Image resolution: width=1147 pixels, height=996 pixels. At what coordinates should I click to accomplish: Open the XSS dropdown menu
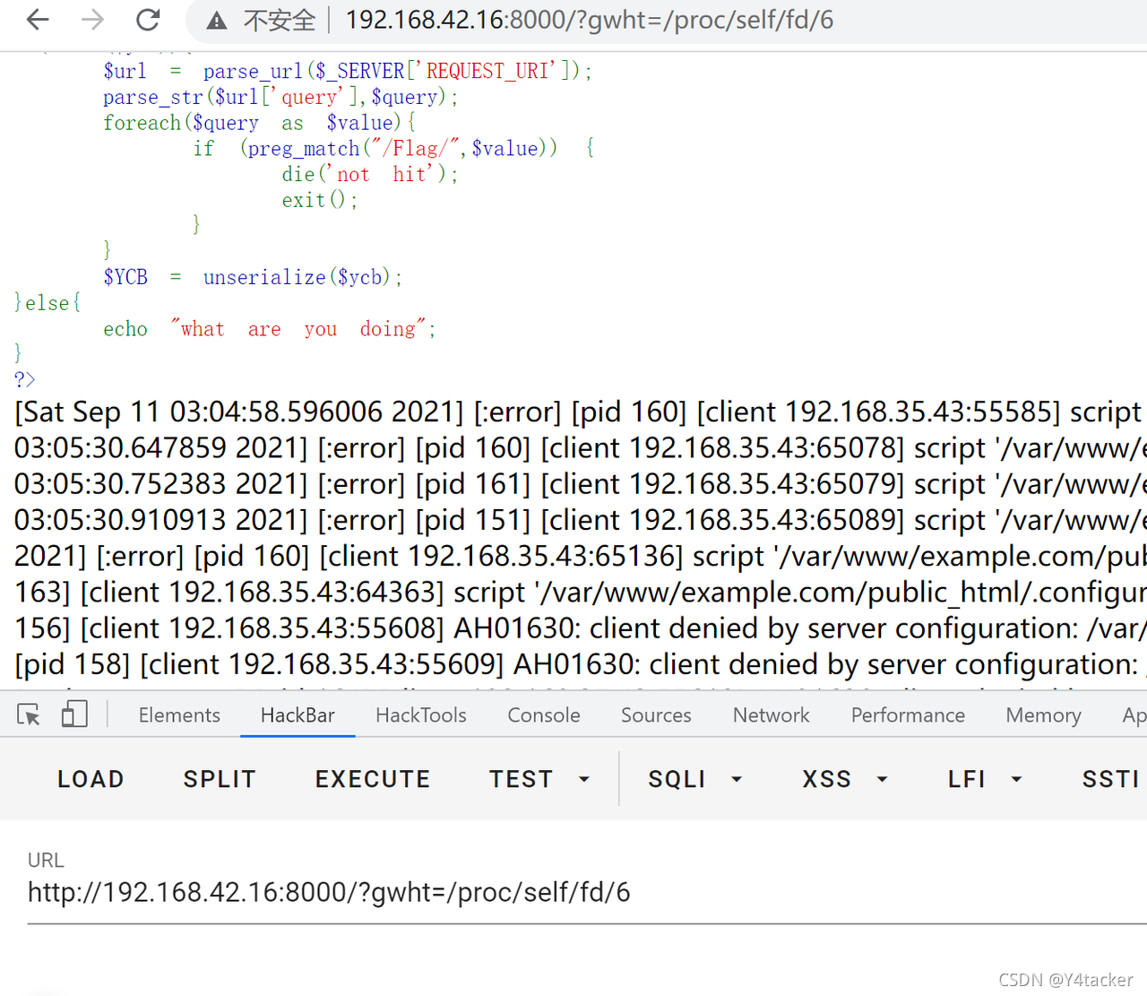pyautogui.click(x=845, y=779)
